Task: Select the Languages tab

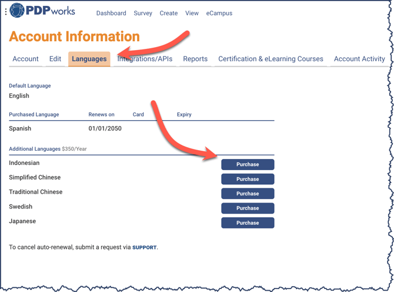Action: (x=89, y=59)
